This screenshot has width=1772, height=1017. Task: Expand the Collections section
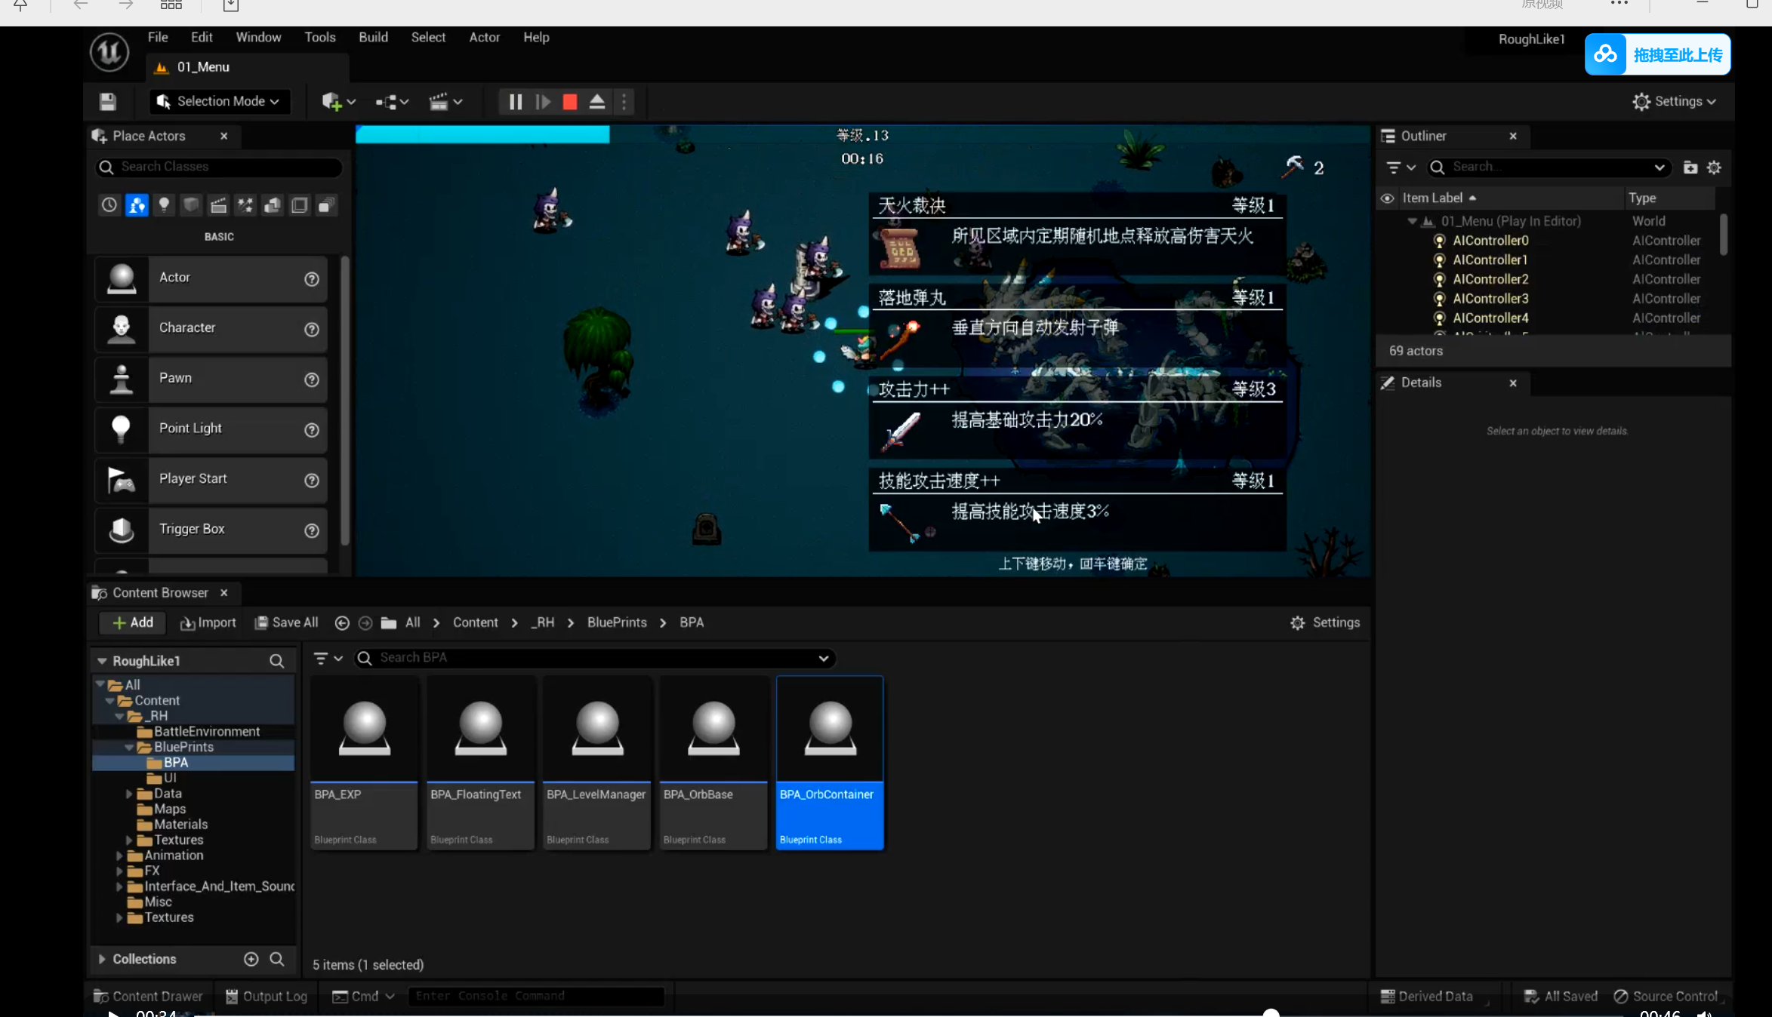pos(102,959)
